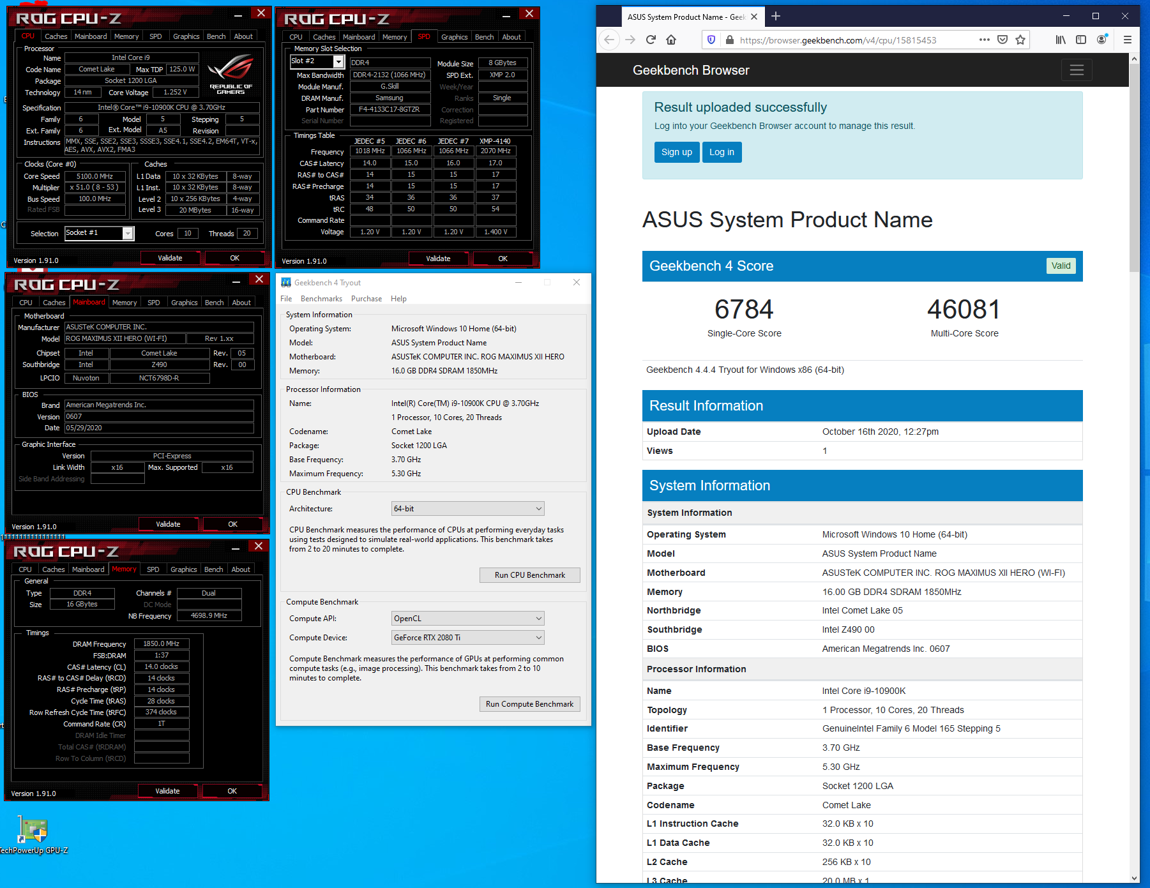
Task: Click the 6784 single-core score
Action: tap(744, 310)
